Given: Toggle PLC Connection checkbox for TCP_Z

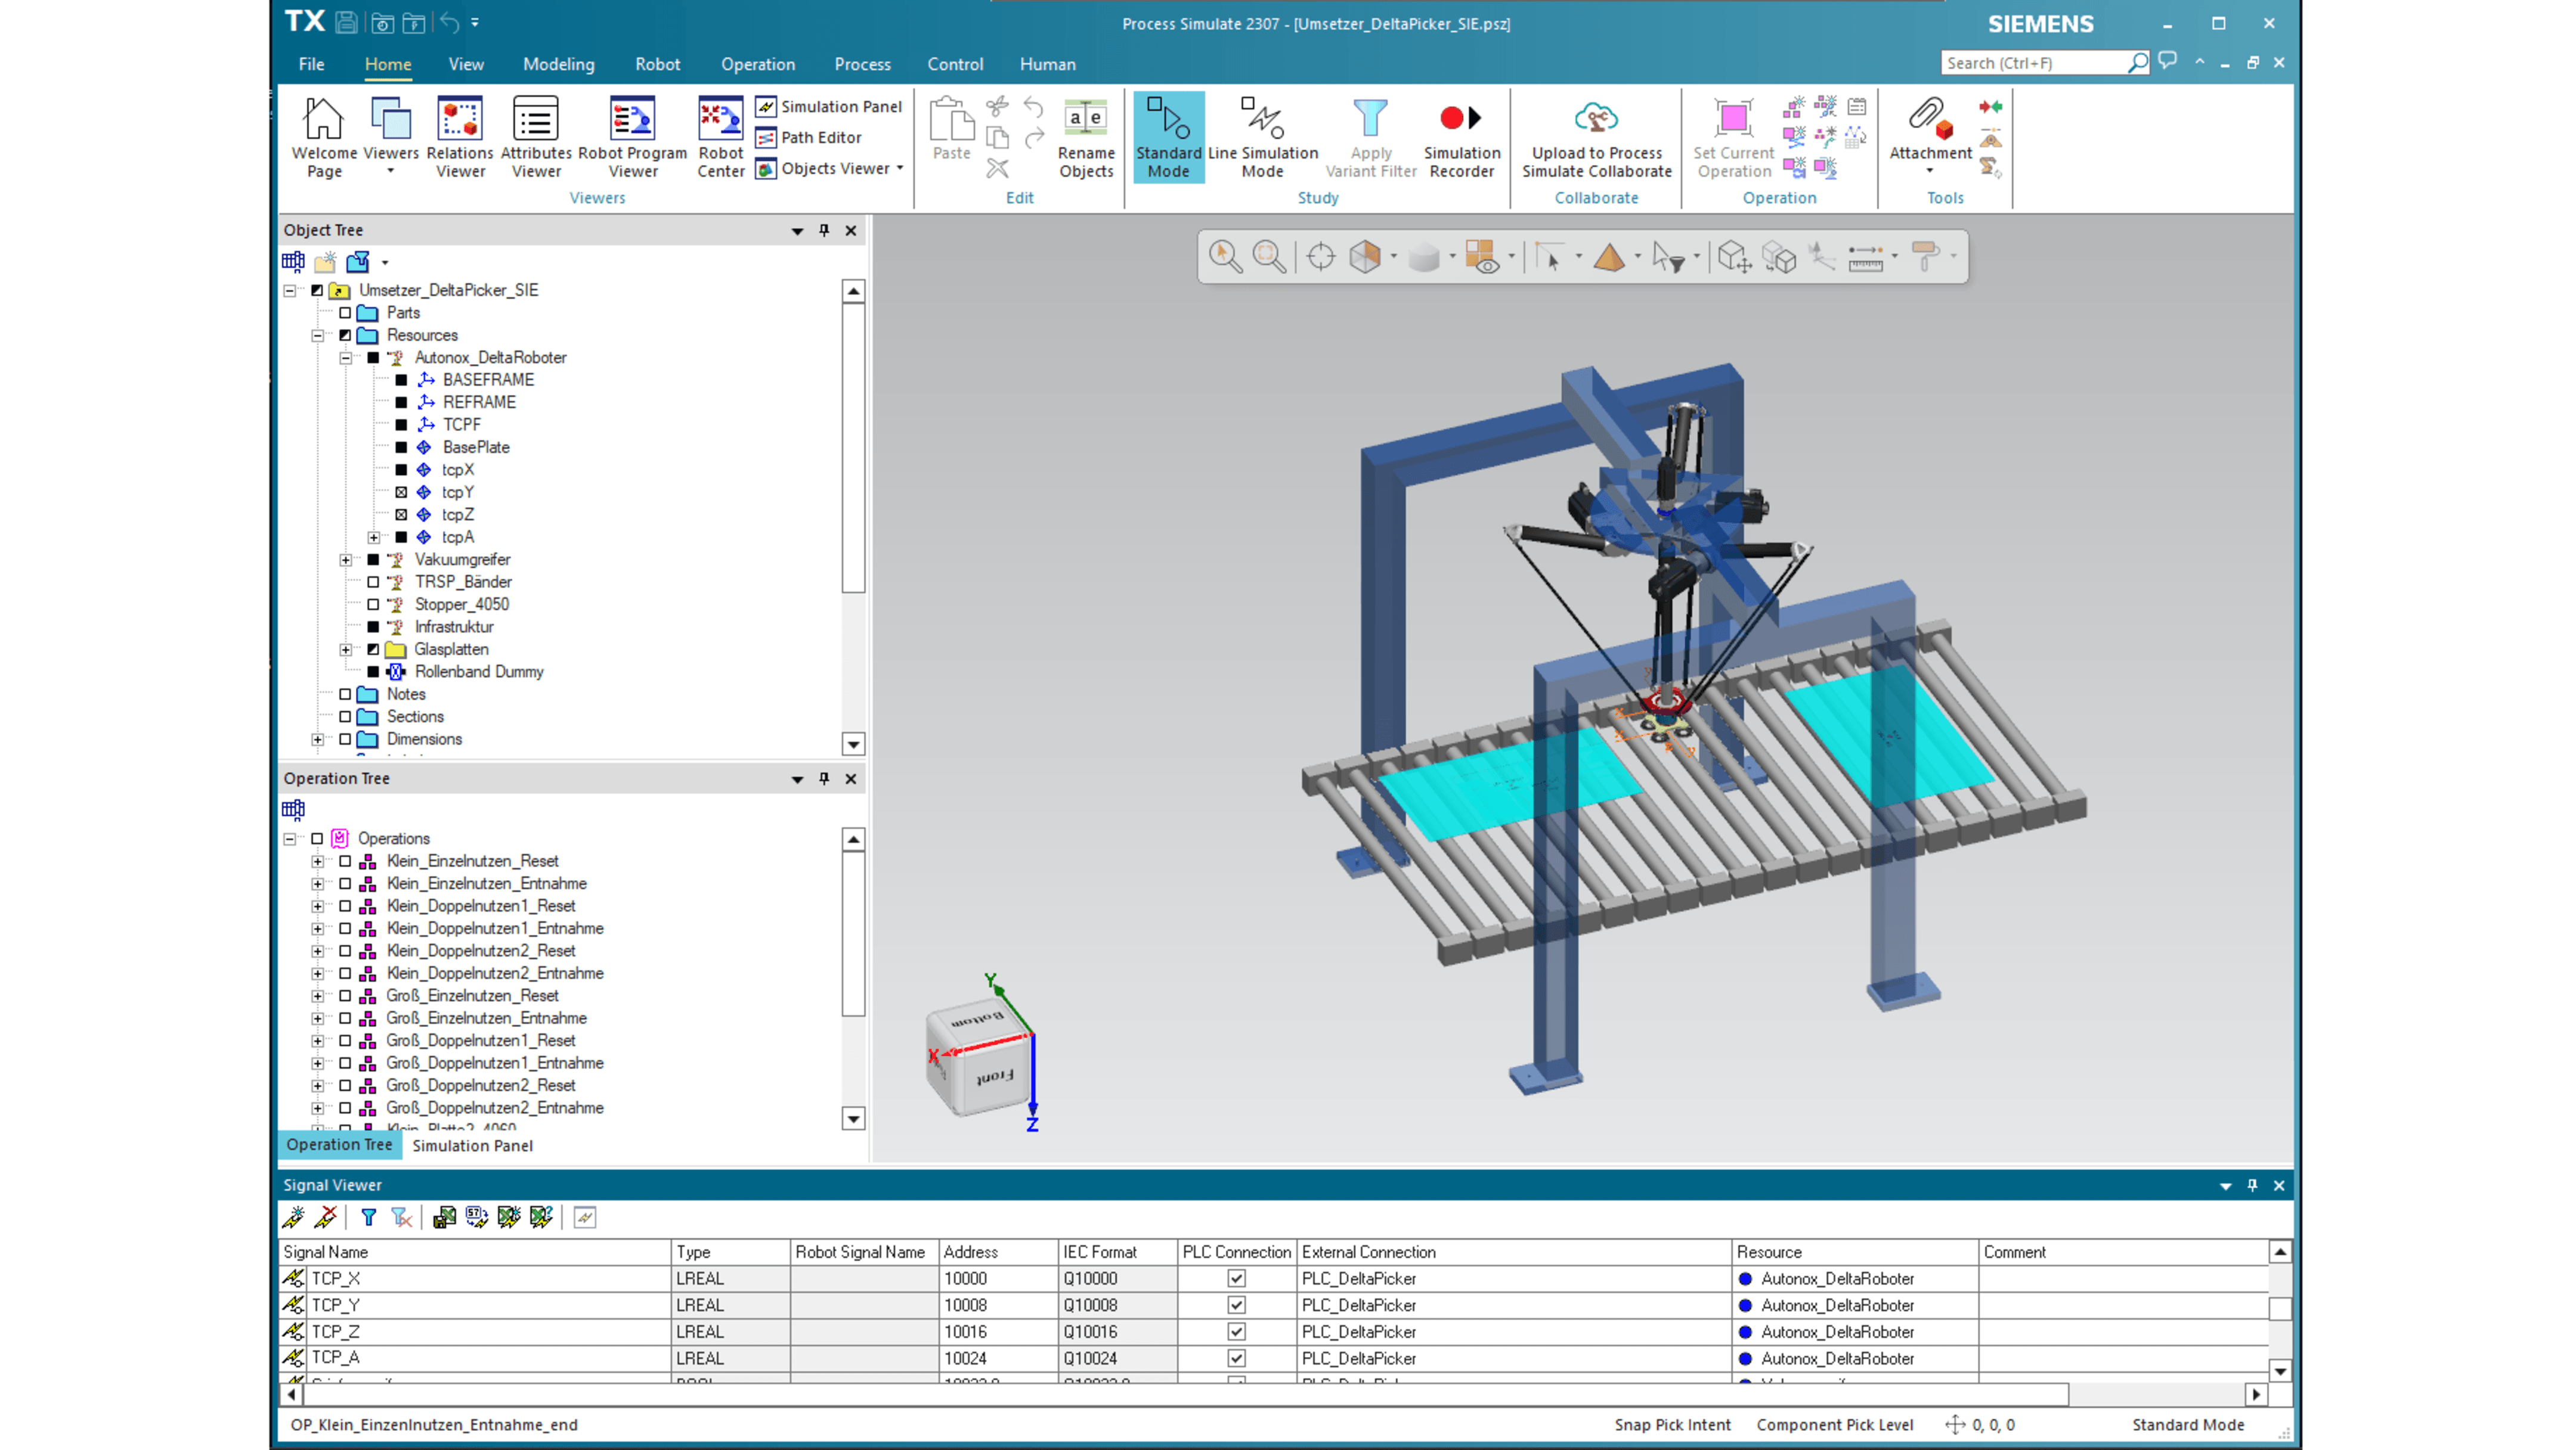Looking at the screenshot, I should pyautogui.click(x=1236, y=1331).
